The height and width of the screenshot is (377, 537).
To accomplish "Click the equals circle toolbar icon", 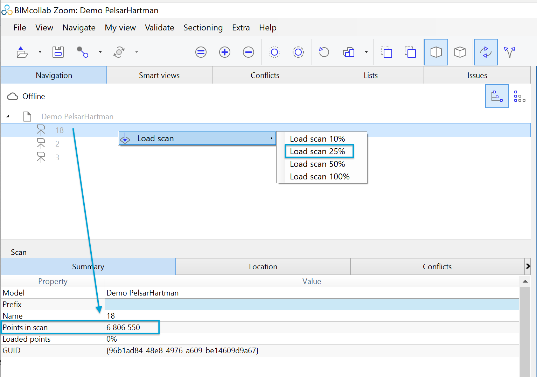I will (201, 52).
